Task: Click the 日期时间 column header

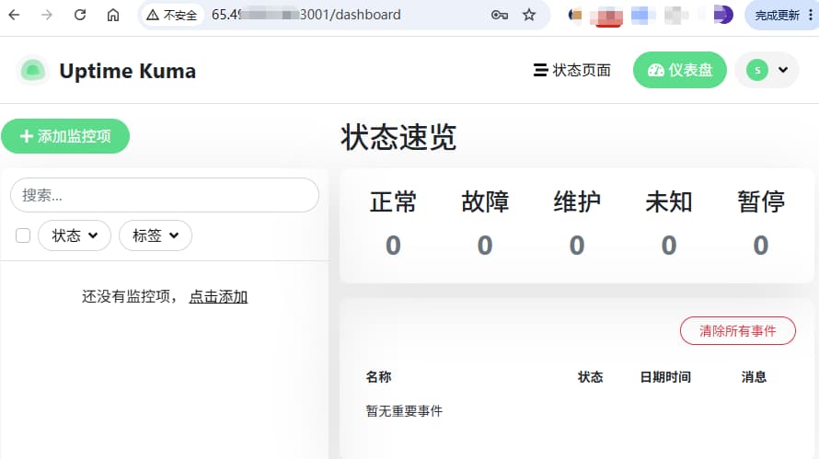Action: [665, 376]
